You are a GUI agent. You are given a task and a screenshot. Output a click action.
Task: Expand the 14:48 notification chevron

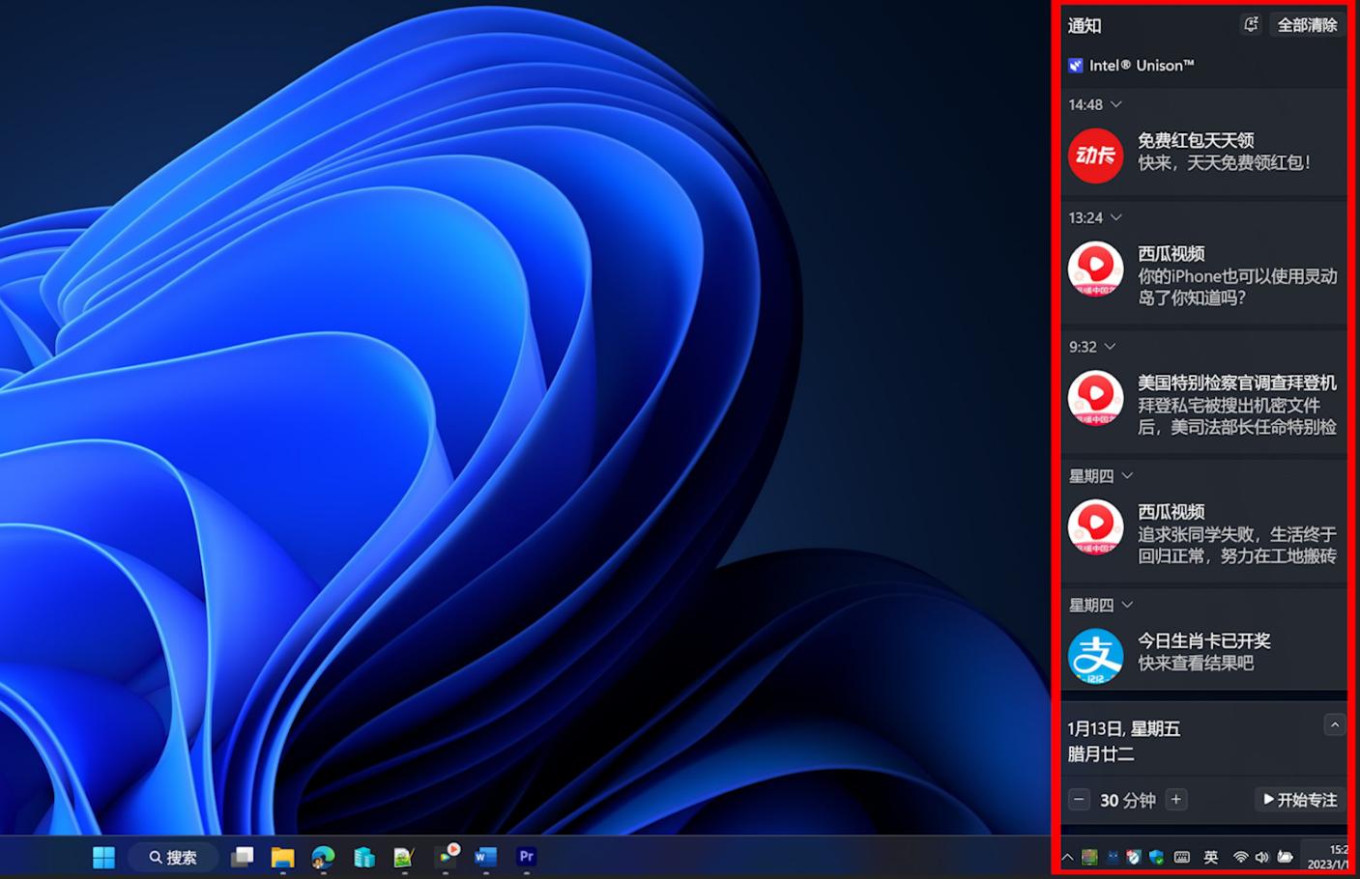click(x=1116, y=104)
